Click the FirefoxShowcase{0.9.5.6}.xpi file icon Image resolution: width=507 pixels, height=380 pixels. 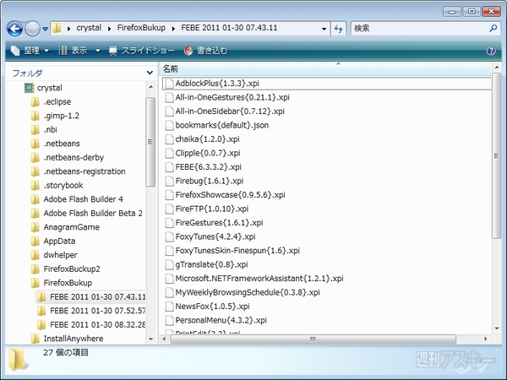point(170,195)
